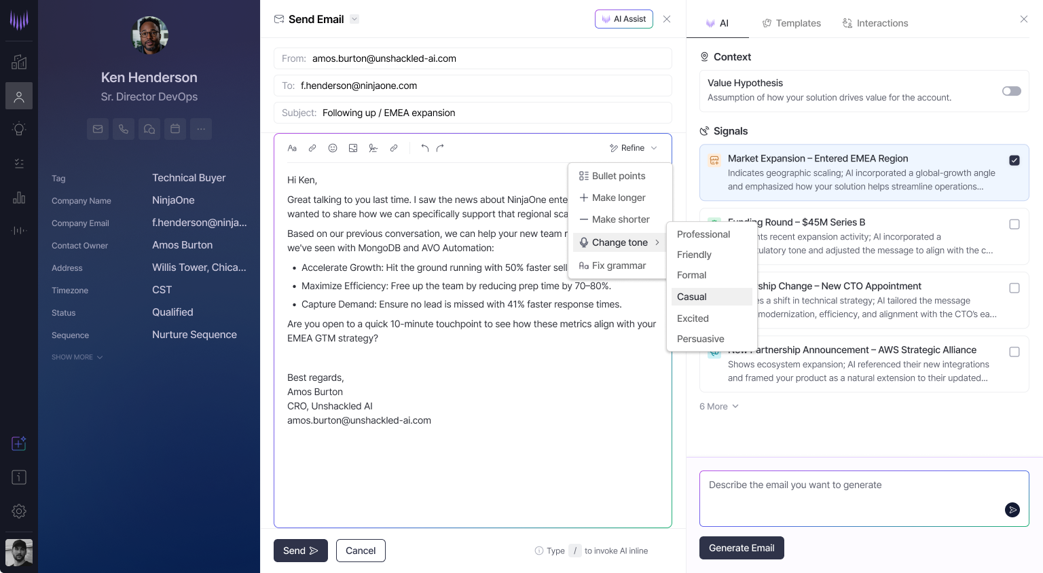The image size is (1043, 573).
Task: Click the describe email prompt box
Action: tap(864, 498)
